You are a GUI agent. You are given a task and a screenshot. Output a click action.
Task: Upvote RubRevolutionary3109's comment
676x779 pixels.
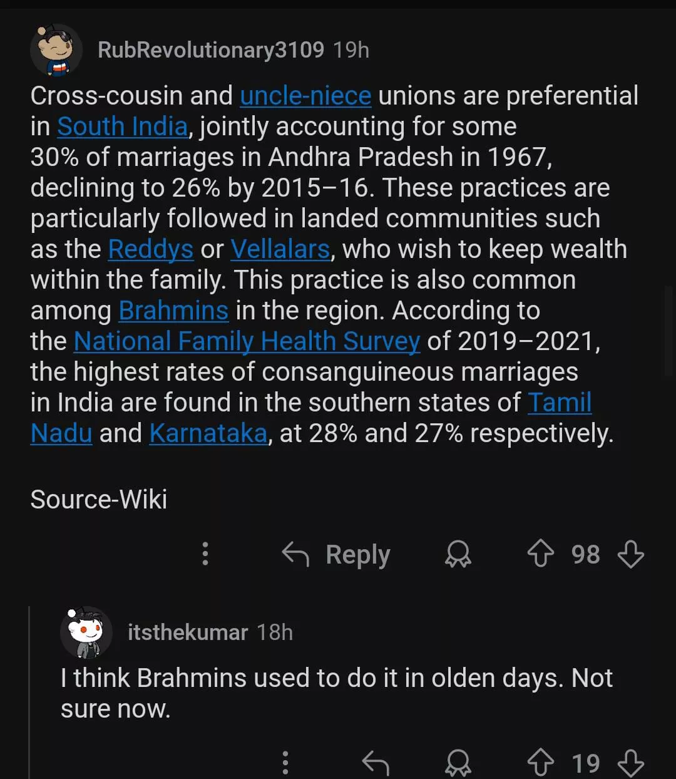(x=540, y=554)
